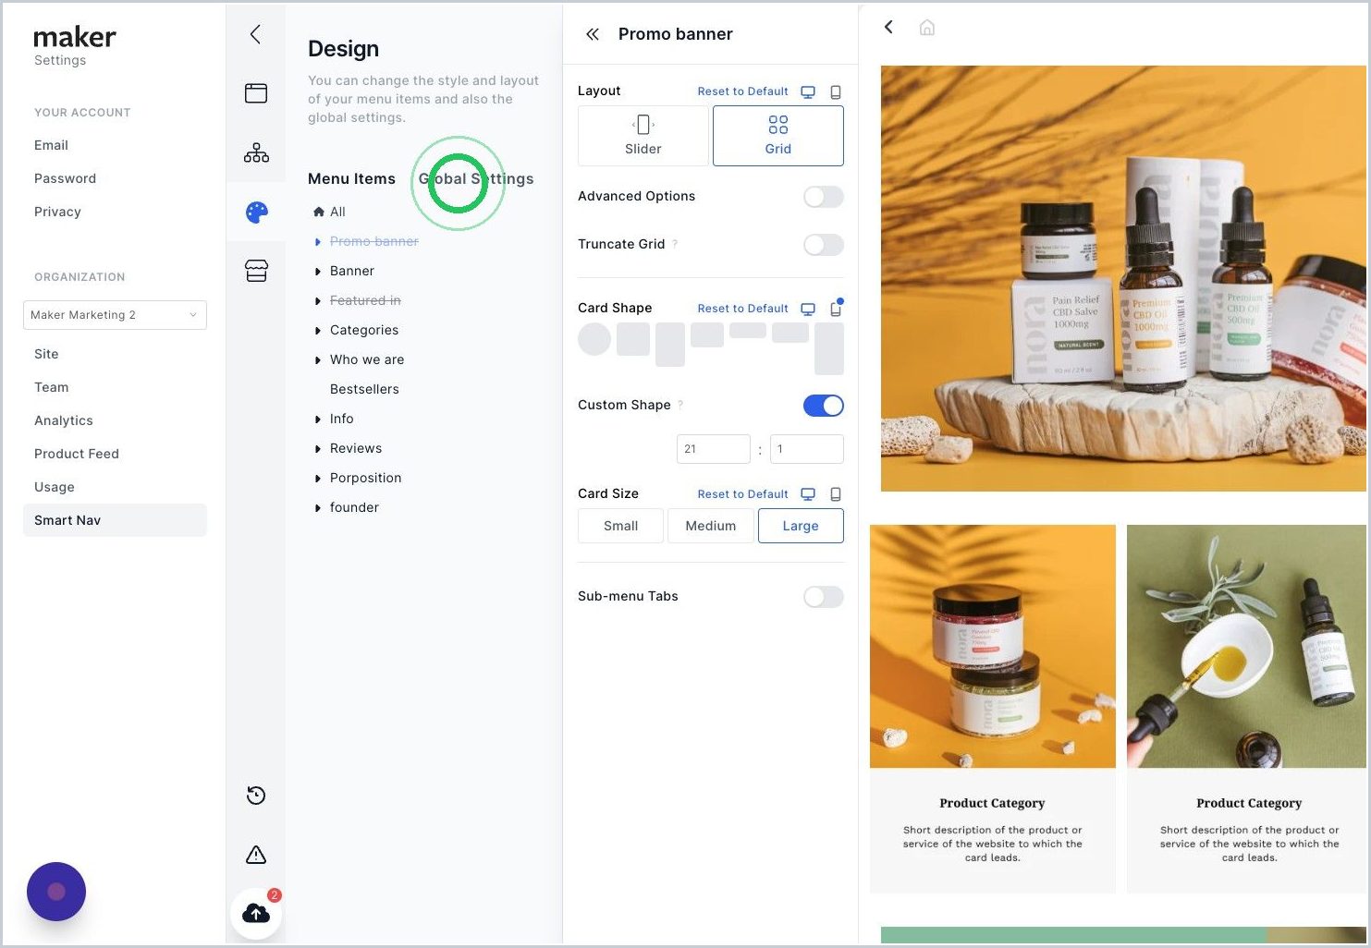
Task: Click the preview home icon
Action: point(927,28)
